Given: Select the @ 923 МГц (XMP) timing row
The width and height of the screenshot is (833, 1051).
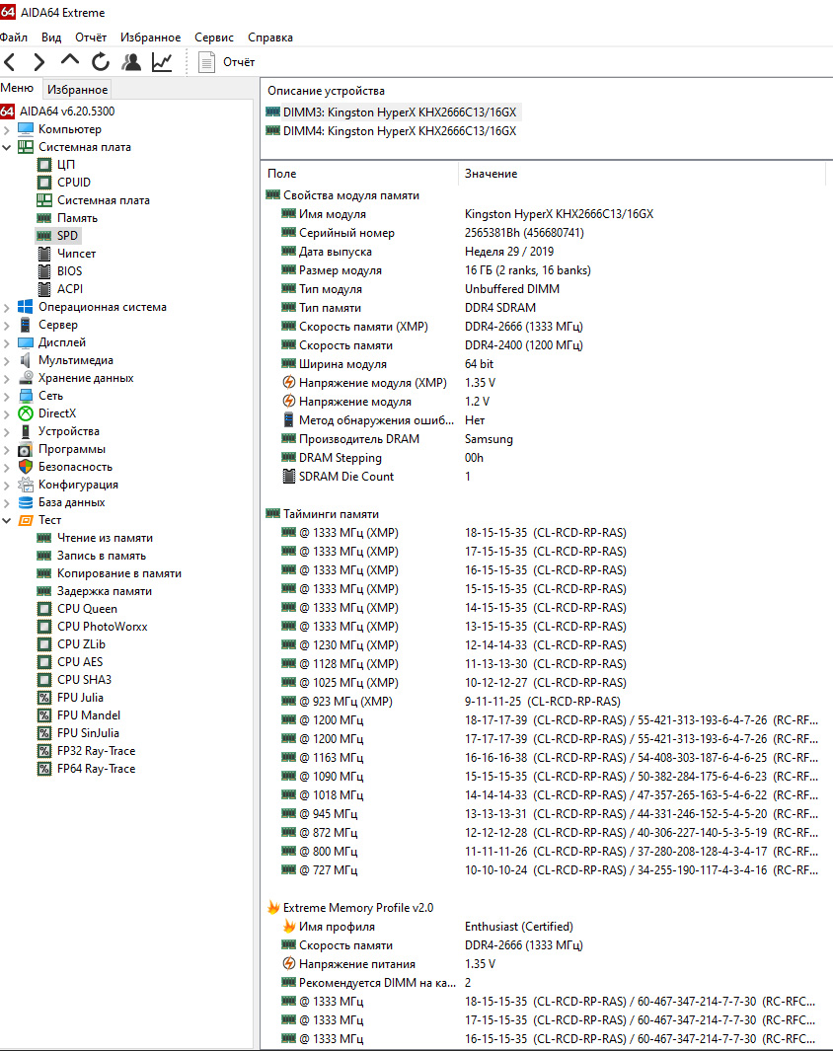Looking at the screenshot, I should [x=546, y=701].
